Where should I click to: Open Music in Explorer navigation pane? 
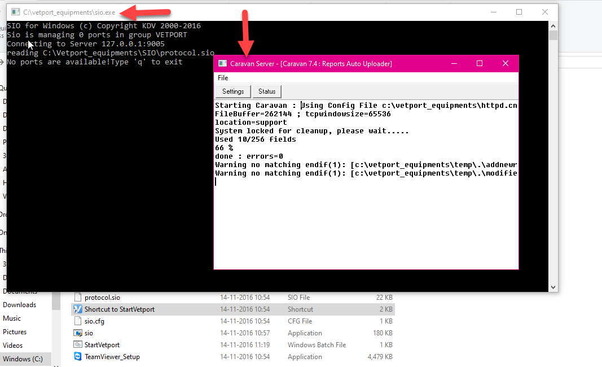click(x=12, y=318)
